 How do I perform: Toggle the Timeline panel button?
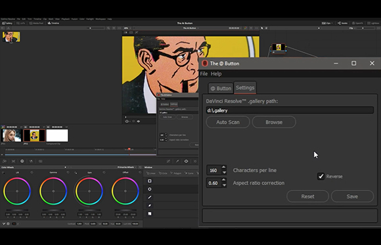point(53,24)
